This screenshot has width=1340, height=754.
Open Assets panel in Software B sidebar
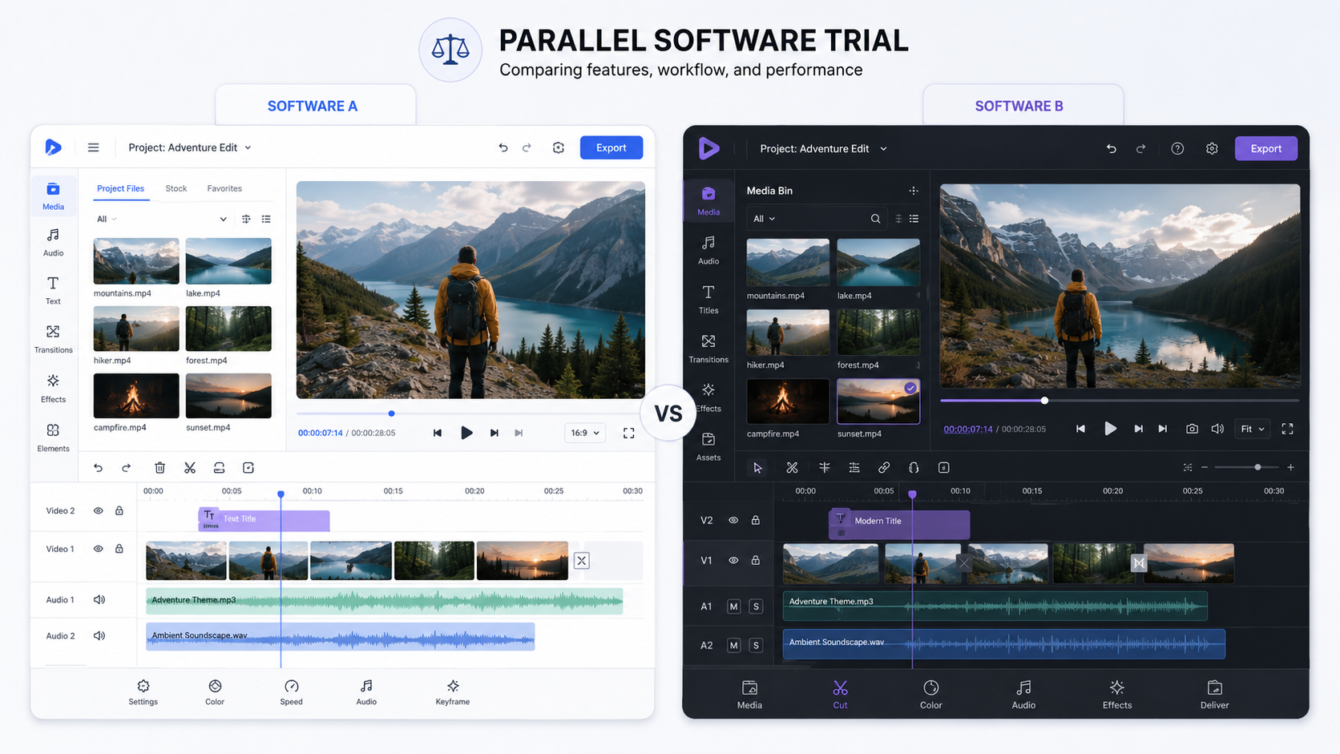click(x=708, y=446)
